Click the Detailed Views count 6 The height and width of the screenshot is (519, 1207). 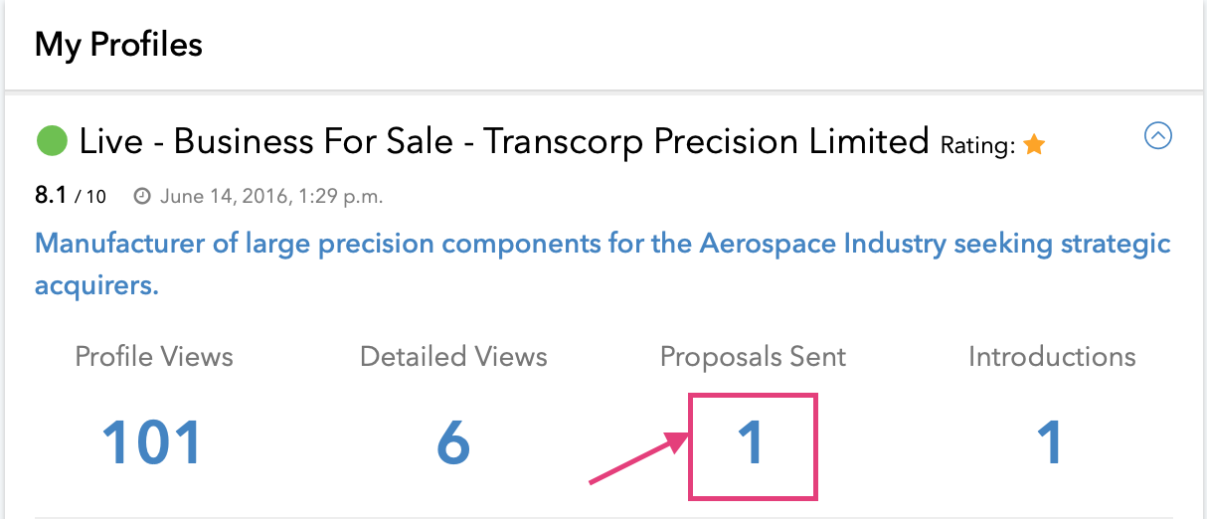point(453,442)
